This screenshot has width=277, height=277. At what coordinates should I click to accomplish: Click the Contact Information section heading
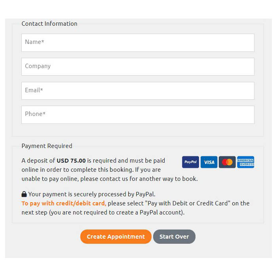(49, 24)
